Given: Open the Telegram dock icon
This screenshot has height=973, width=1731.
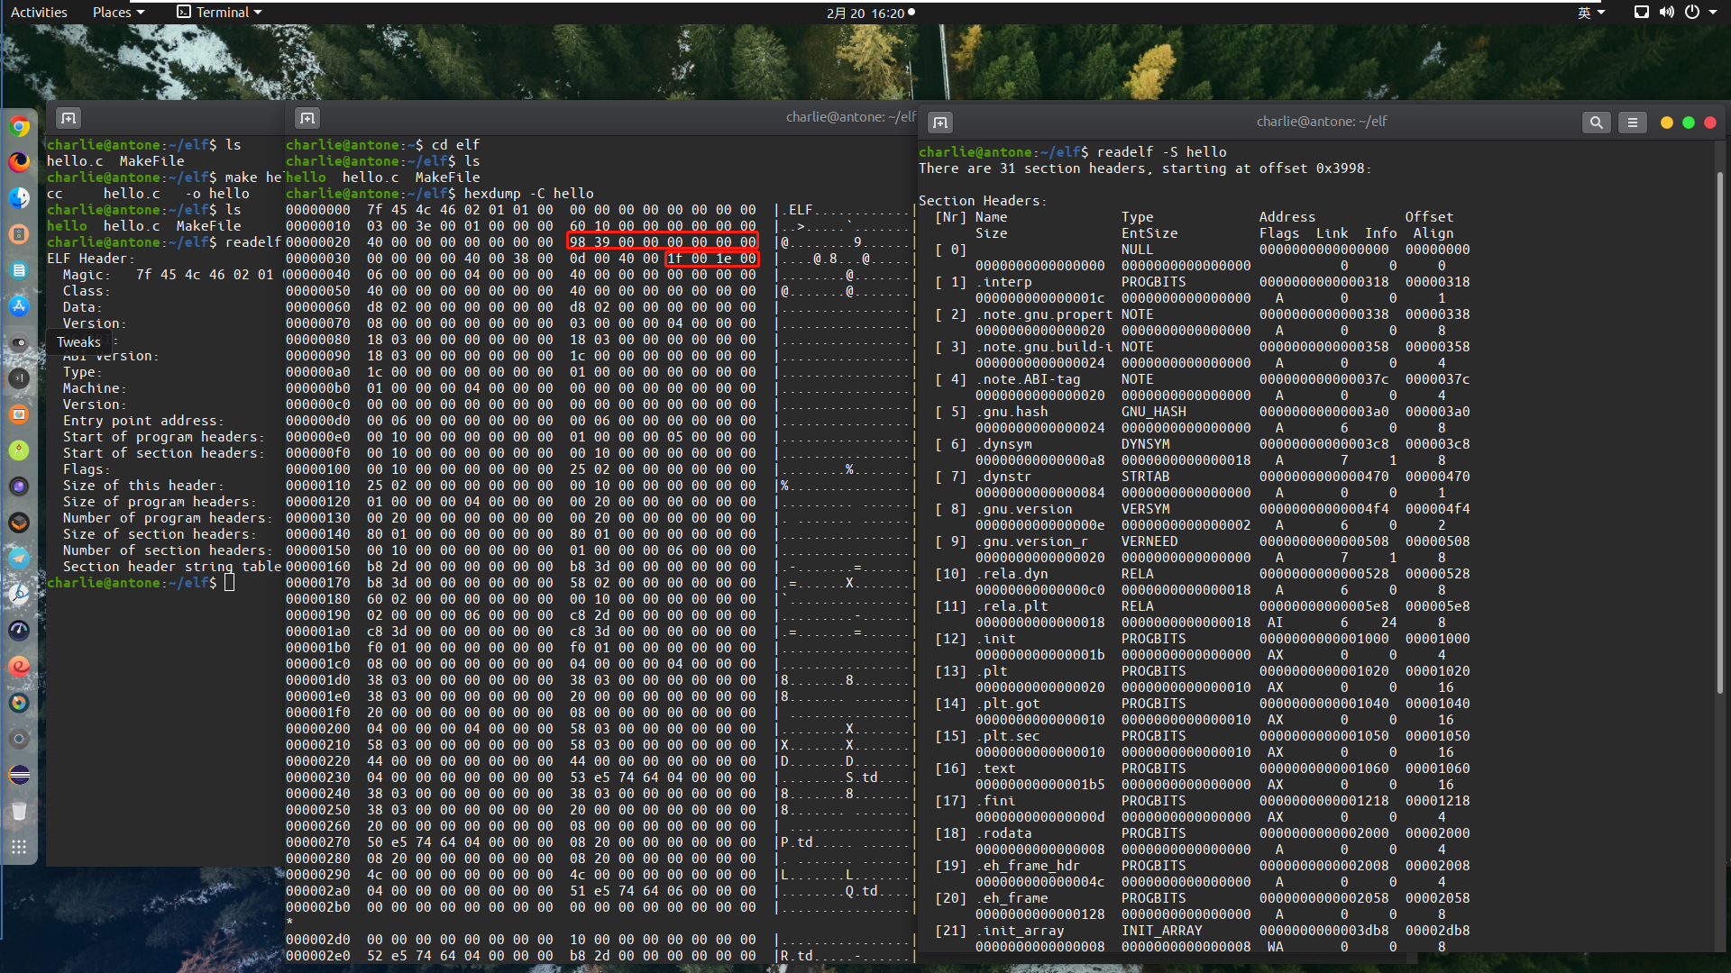Looking at the screenshot, I should point(19,559).
